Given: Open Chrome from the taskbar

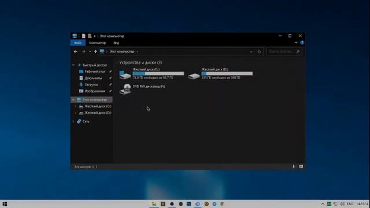Looking at the screenshot, I should tap(222, 204).
